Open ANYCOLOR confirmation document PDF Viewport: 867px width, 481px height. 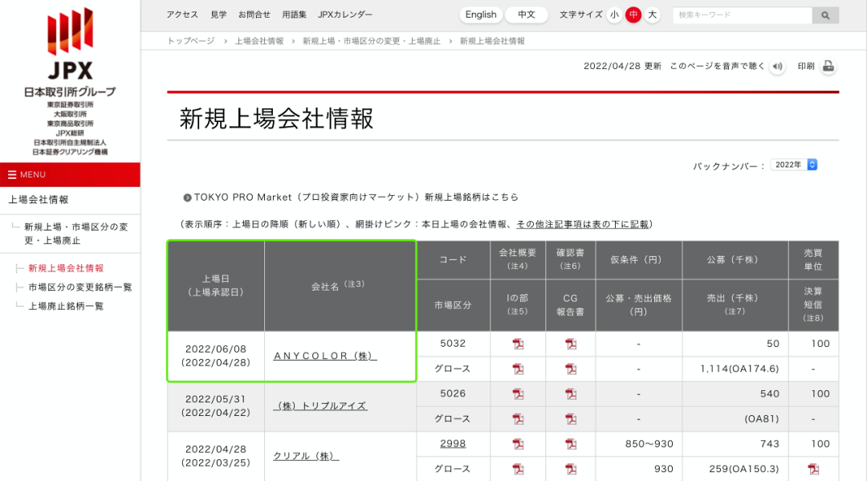(x=570, y=344)
